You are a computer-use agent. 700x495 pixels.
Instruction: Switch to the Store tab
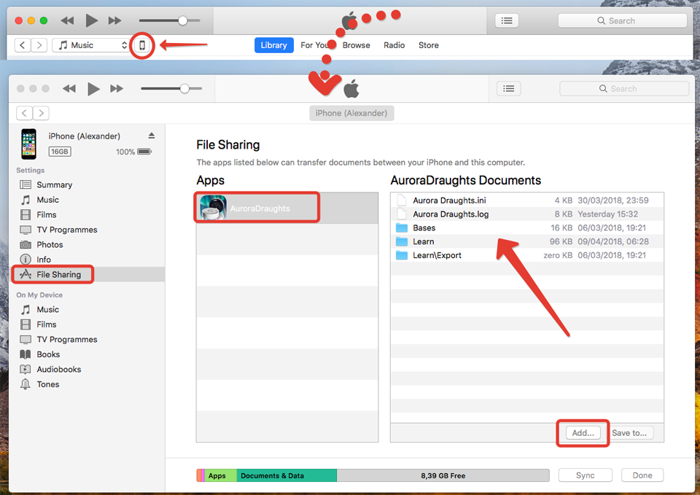[x=429, y=45]
